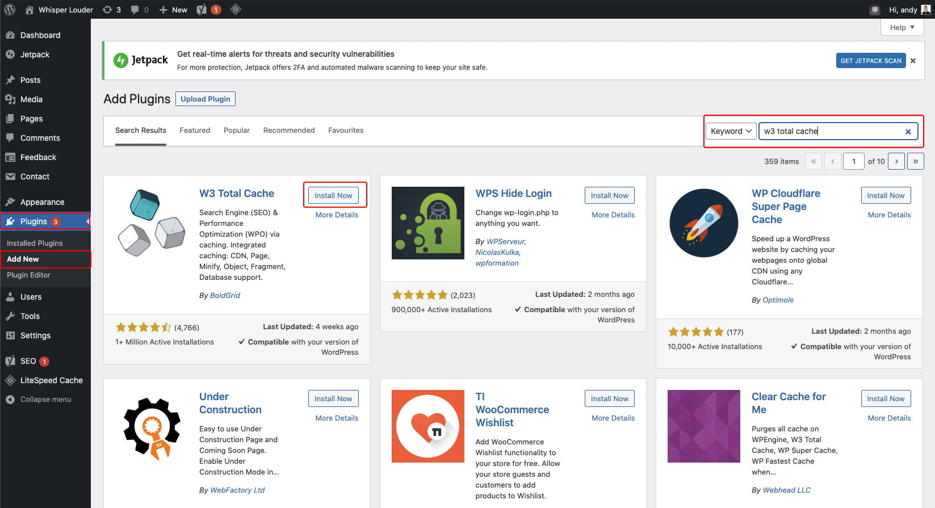Image resolution: width=935 pixels, height=508 pixels.
Task: Install W3 Total Cache plugin
Action: pyautogui.click(x=333, y=195)
